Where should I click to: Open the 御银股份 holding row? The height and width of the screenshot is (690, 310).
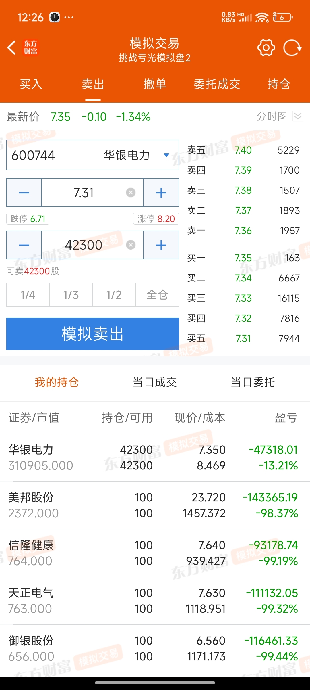(155, 648)
